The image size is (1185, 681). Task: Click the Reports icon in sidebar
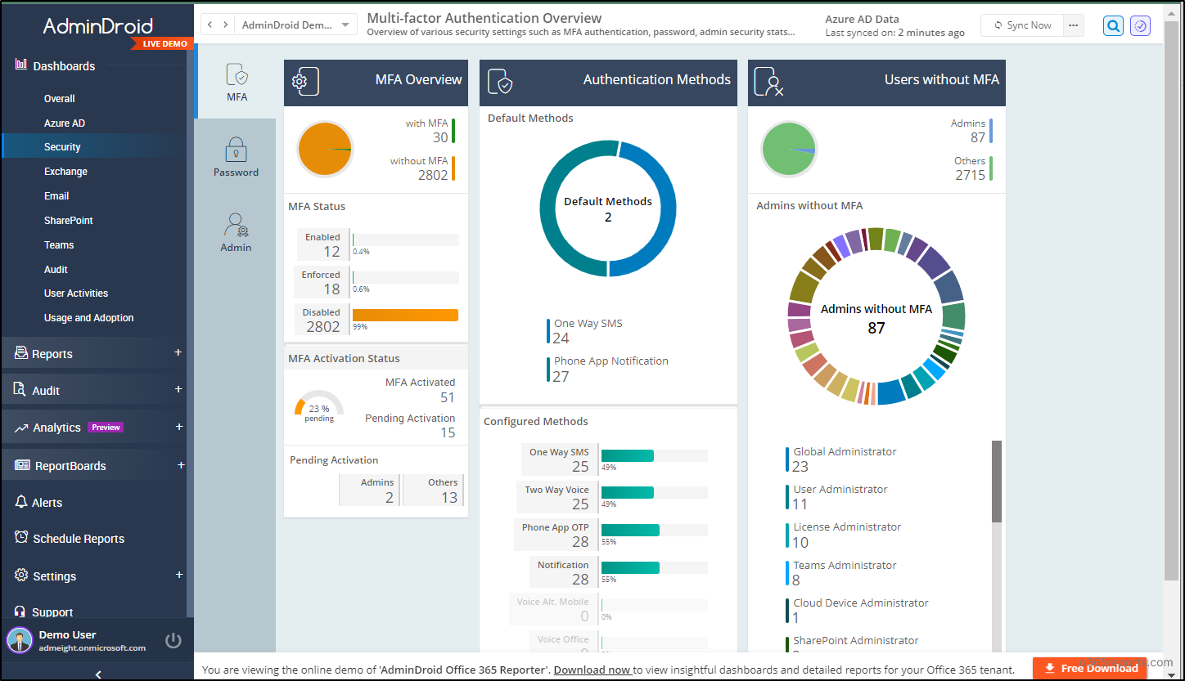(21, 353)
